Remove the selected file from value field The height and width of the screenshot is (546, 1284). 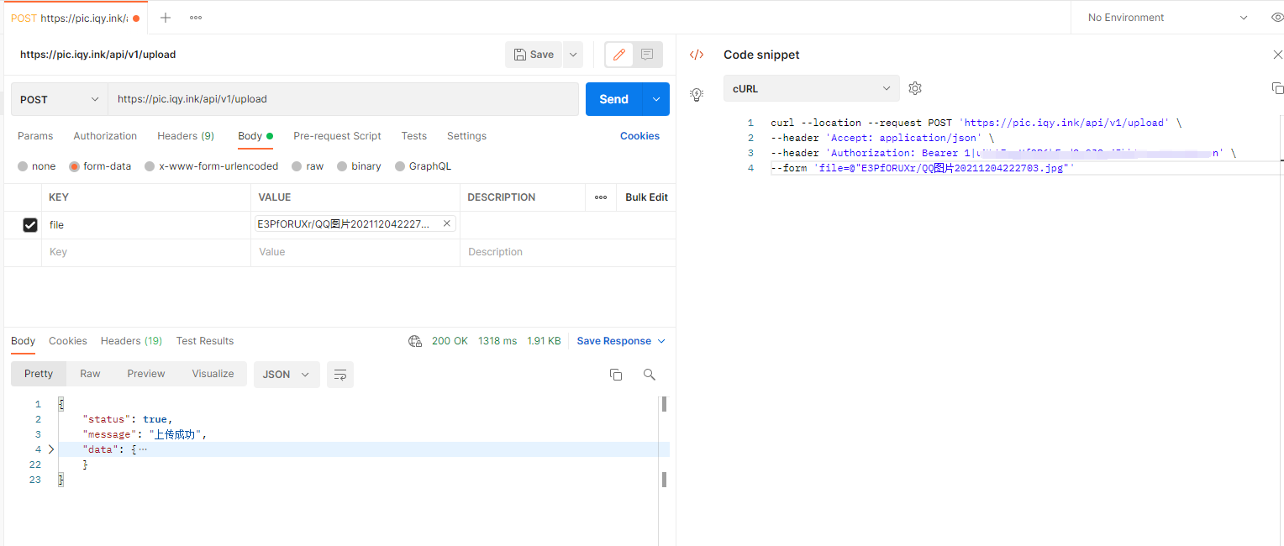click(447, 223)
